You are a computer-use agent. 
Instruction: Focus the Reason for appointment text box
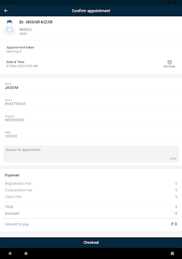pyautogui.click(x=91, y=154)
